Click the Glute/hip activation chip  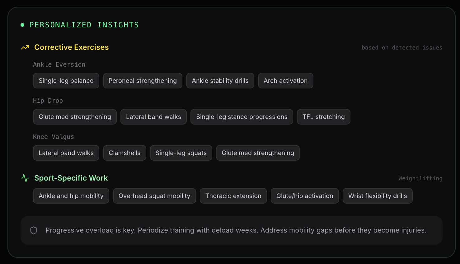click(305, 196)
